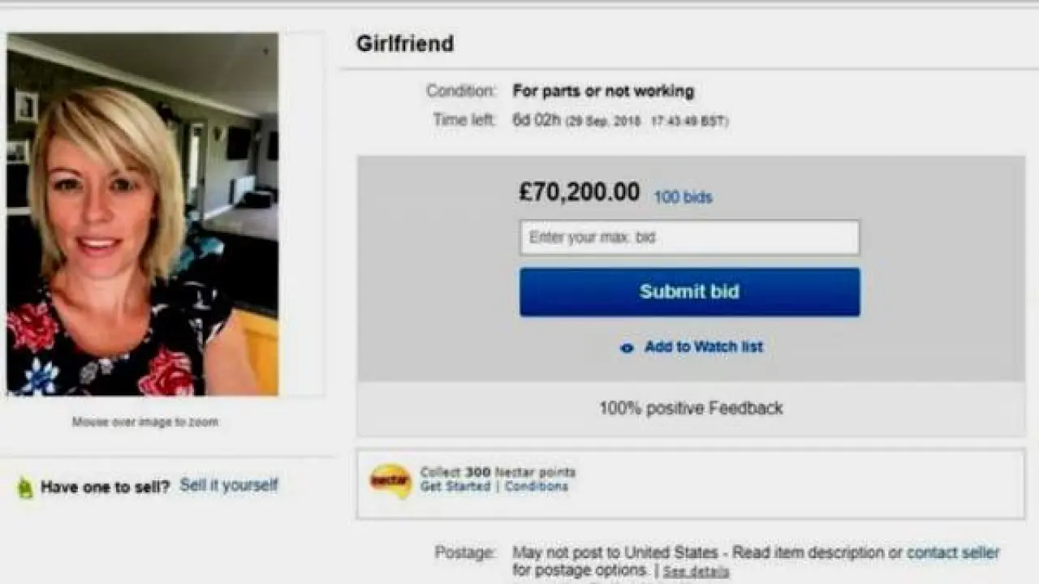Click the Collect 300 Nectar points text

tap(498, 472)
